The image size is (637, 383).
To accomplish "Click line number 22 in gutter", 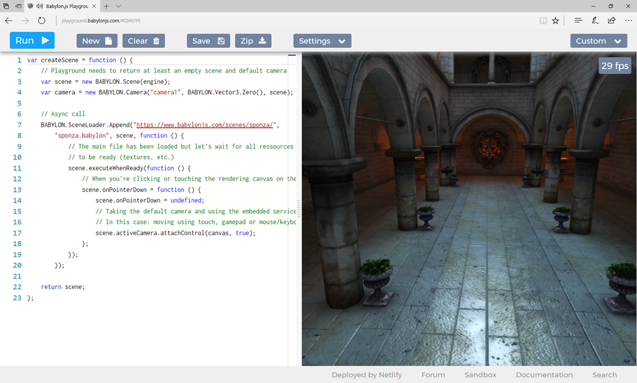I will [17, 287].
